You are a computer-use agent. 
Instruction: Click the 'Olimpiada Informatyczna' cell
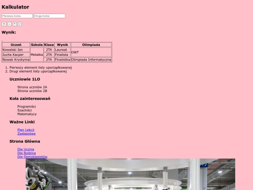click(x=91, y=60)
